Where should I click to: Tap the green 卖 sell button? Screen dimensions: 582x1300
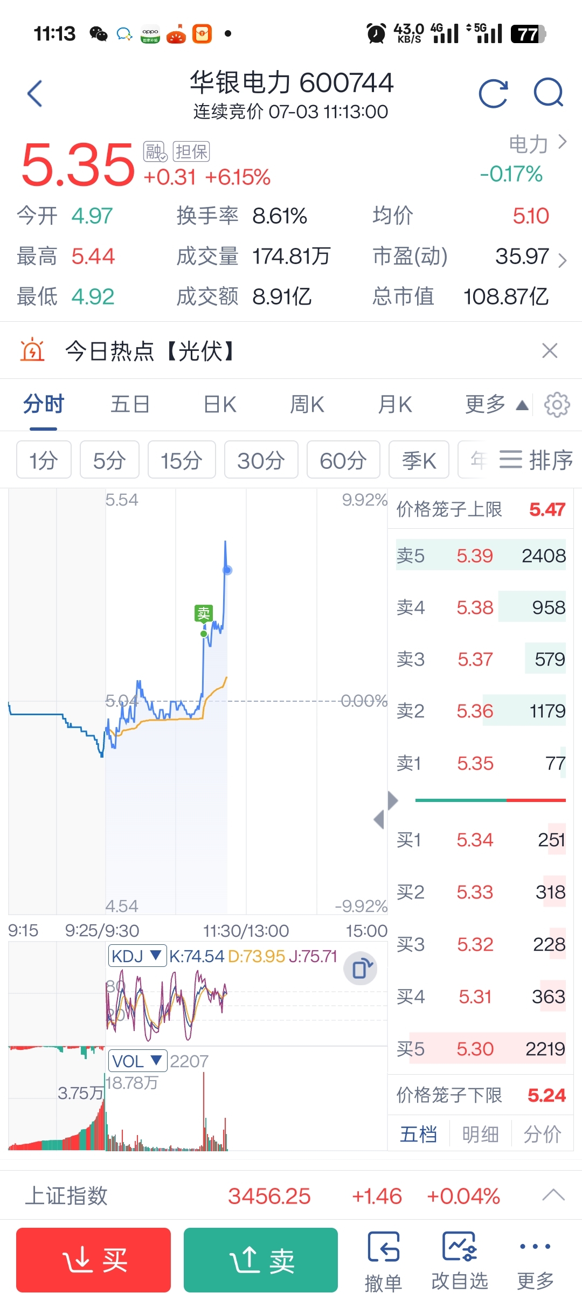tap(261, 1260)
